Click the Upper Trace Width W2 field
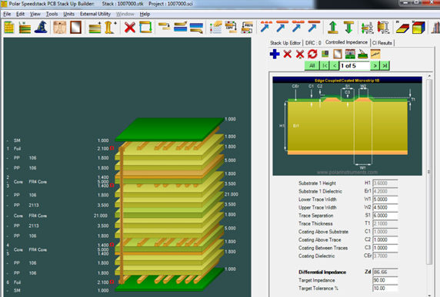The height and width of the screenshot is (297, 440). point(385,208)
